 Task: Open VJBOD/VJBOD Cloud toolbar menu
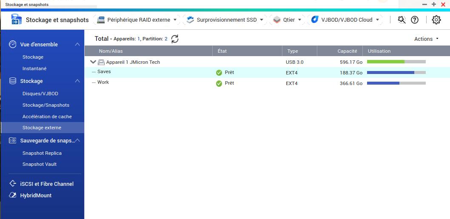pyautogui.click(x=345, y=20)
